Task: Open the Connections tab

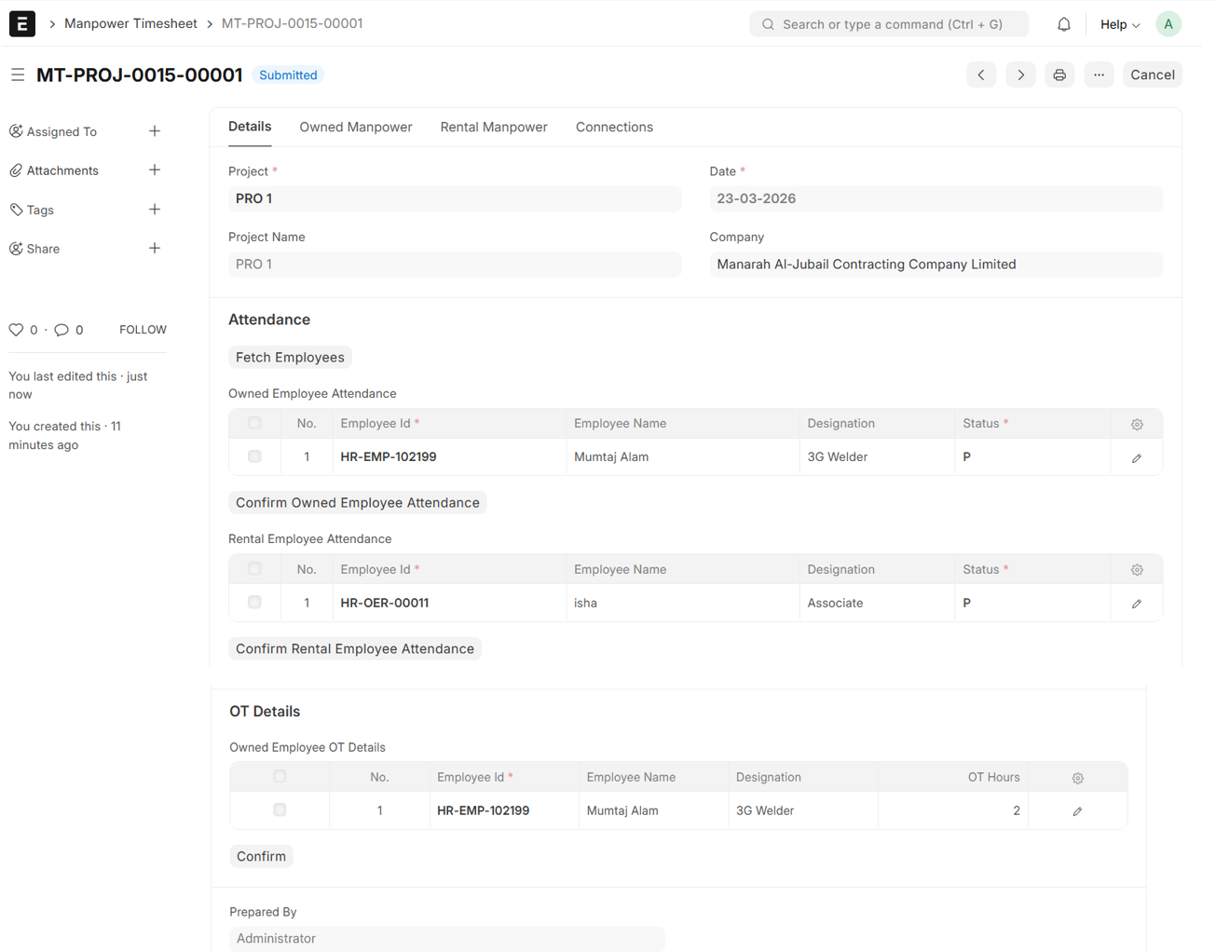Action: coord(614,127)
